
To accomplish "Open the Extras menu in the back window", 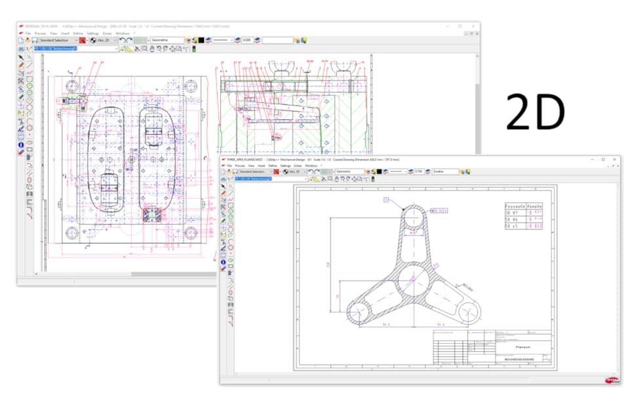I will tap(107, 33).
